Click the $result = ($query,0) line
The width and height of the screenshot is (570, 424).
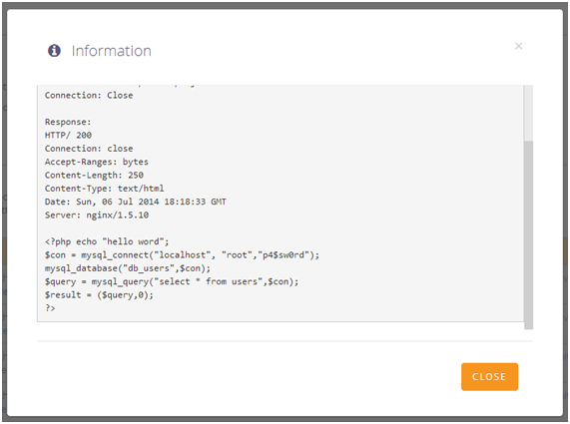point(99,295)
